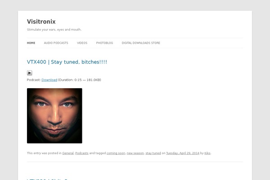Click the text '(Duration: 0:15 — 181.0KB)'
The height and width of the screenshot is (180, 270).
click(x=80, y=80)
